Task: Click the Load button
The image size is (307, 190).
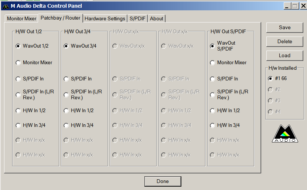Action: [x=284, y=55]
